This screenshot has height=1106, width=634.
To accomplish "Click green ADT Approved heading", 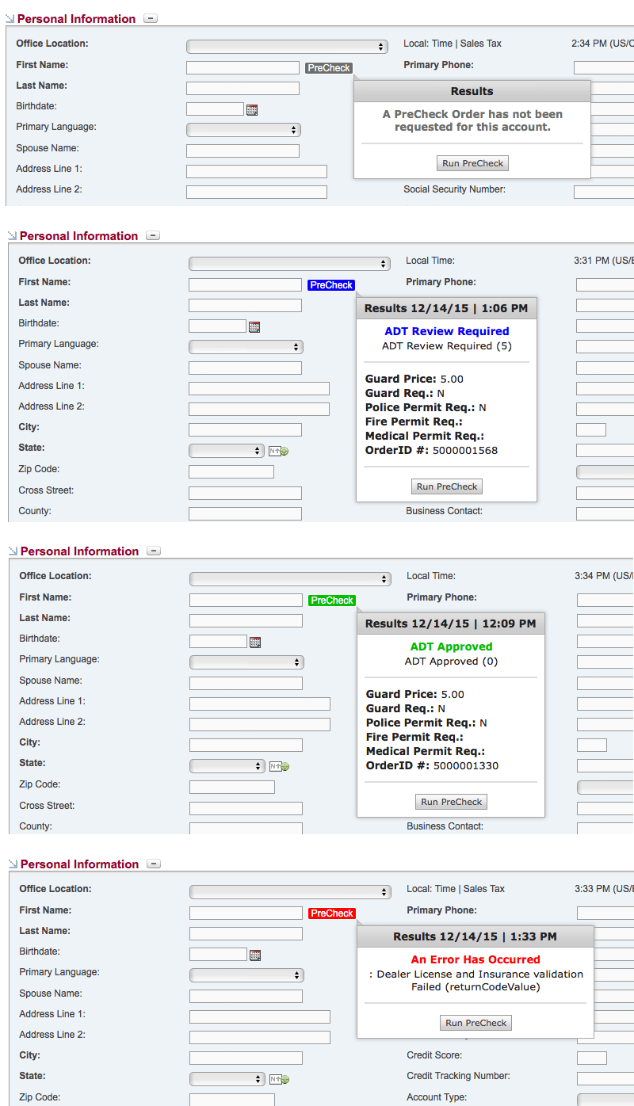I will coord(452,647).
